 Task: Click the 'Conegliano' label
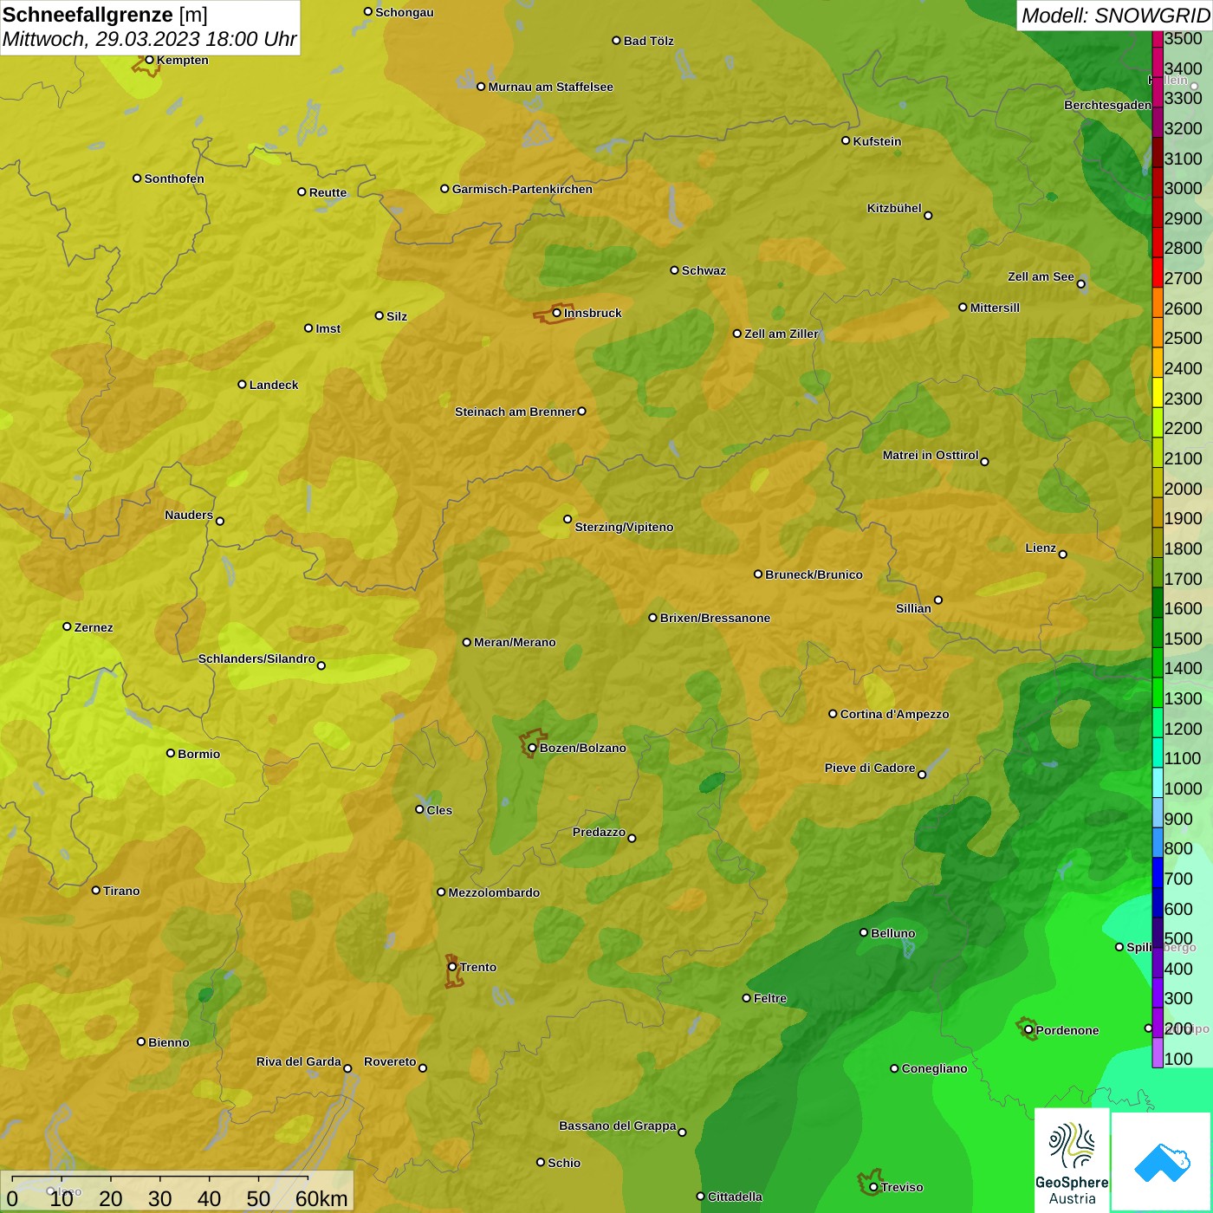point(934,1068)
